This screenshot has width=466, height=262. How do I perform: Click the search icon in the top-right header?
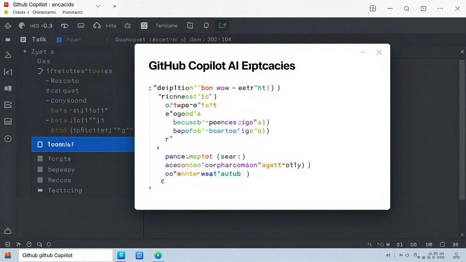pos(407,9)
